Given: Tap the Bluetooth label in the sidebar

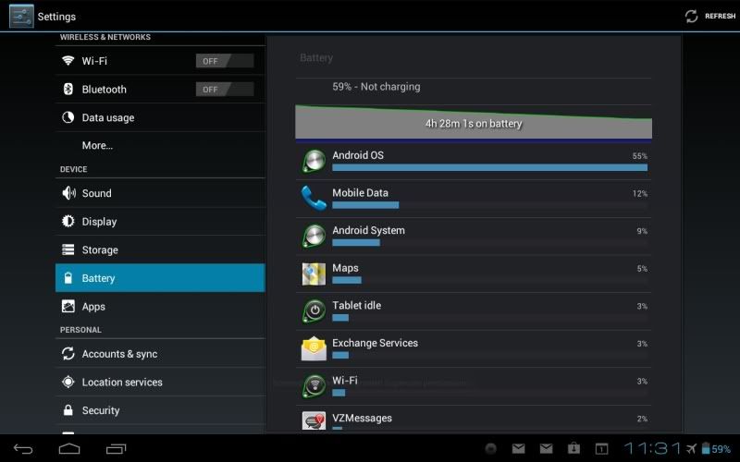Looking at the screenshot, I should [x=105, y=89].
